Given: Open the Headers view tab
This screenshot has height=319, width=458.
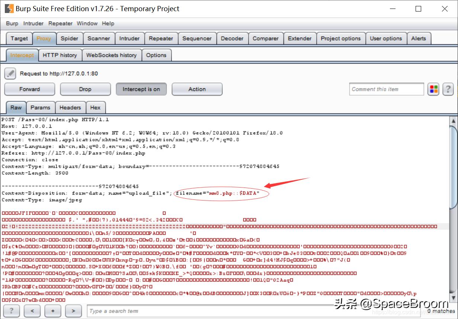Looking at the screenshot, I should click(x=70, y=107).
